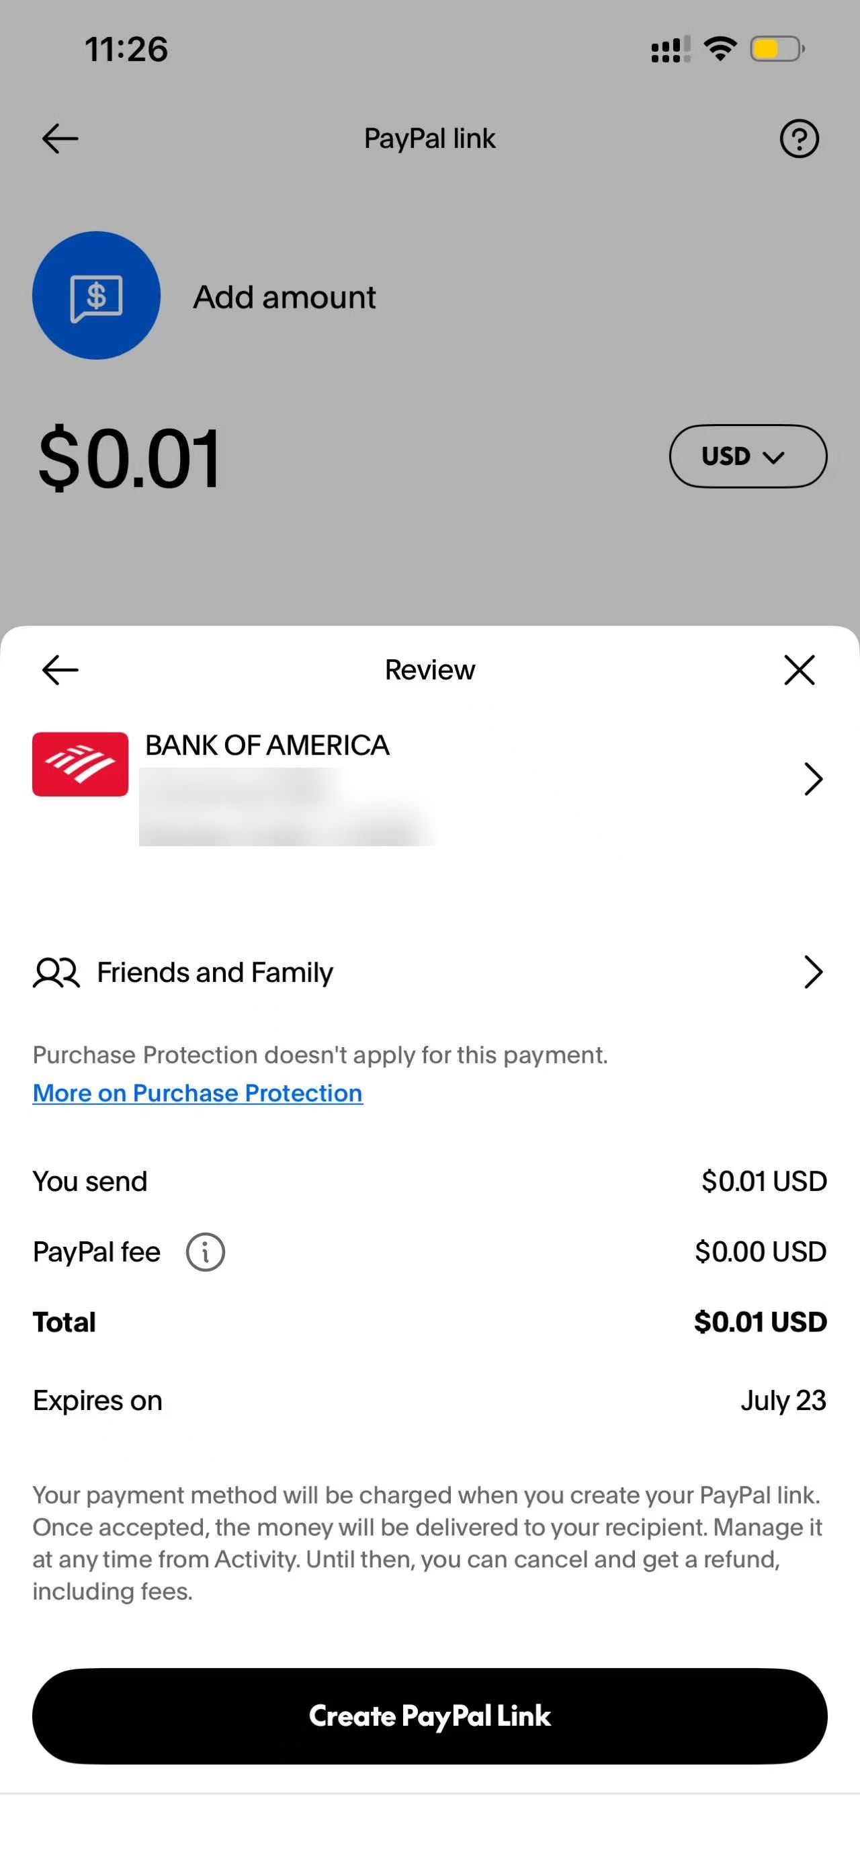Open help via the question mark icon

[800, 138]
